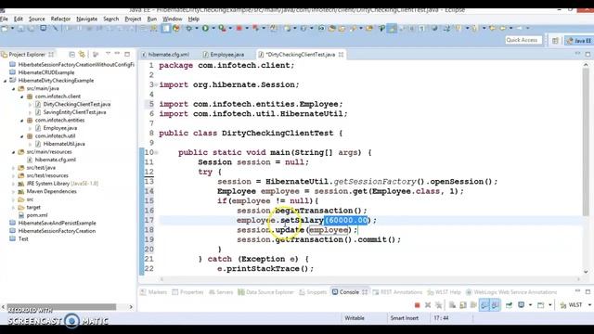
Task: Open Display Selected Console dropdown arrow
Action: (530, 305)
